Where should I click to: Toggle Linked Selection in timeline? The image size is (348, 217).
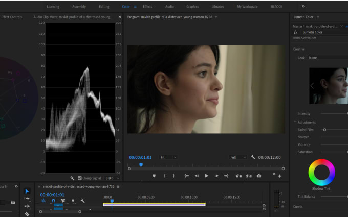[x=63, y=201]
